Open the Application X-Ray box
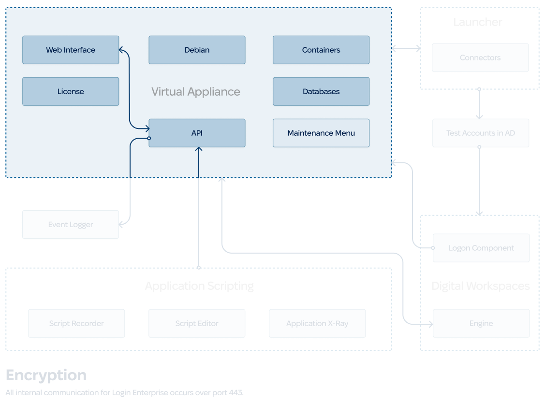 coord(317,323)
